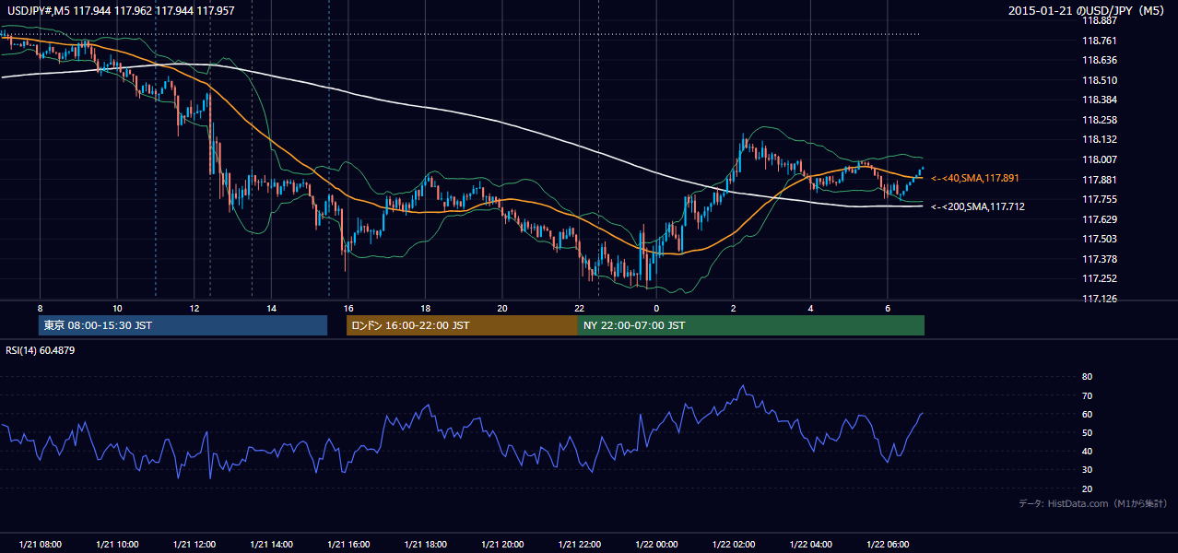This screenshot has width=1178, height=553.
Task: Click hour label 16 under price chart
Action: (348, 308)
